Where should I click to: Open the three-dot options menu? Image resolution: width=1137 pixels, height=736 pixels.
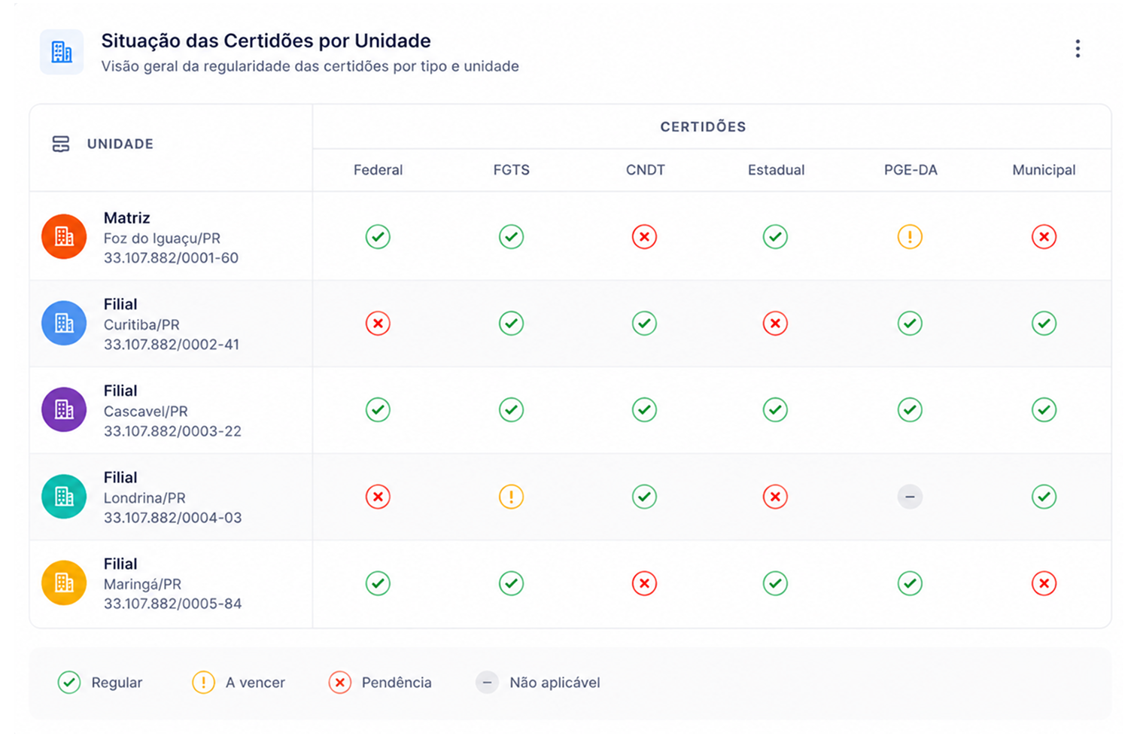(1078, 49)
